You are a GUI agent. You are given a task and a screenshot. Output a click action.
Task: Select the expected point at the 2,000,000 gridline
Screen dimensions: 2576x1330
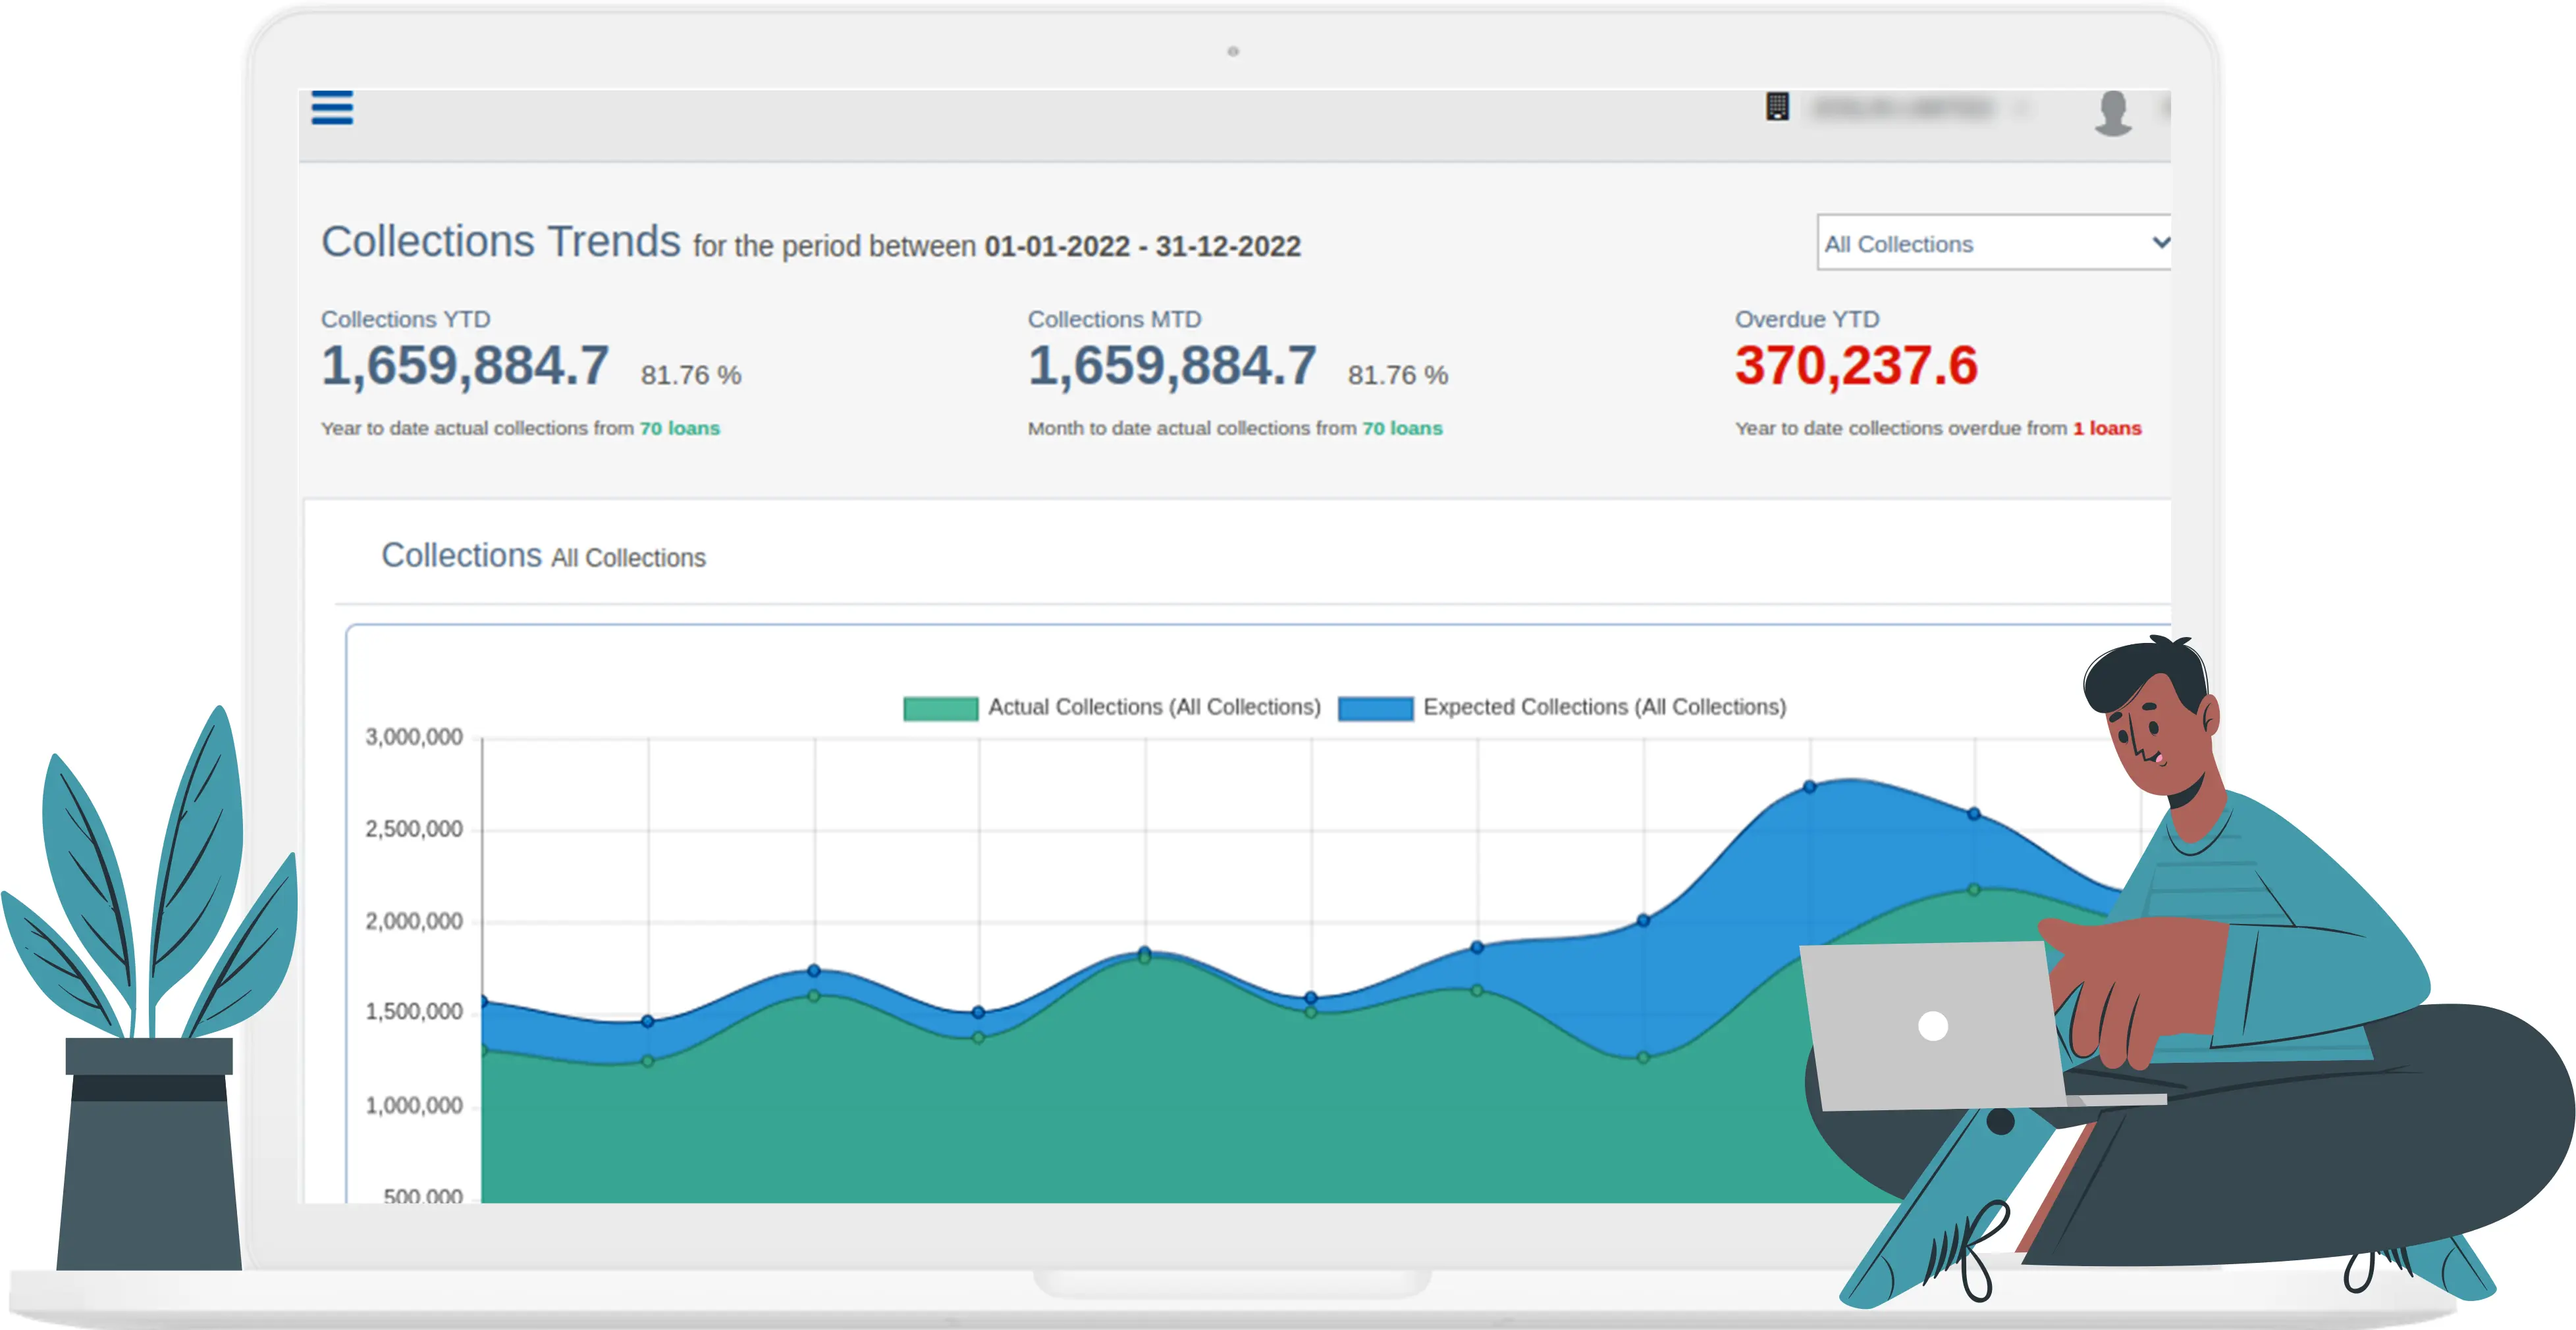click(x=1643, y=920)
